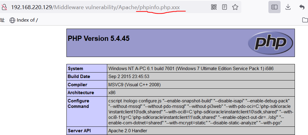Open the bookmarks folder icon
The width and height of the screenshot is (308, 135).
305,20
